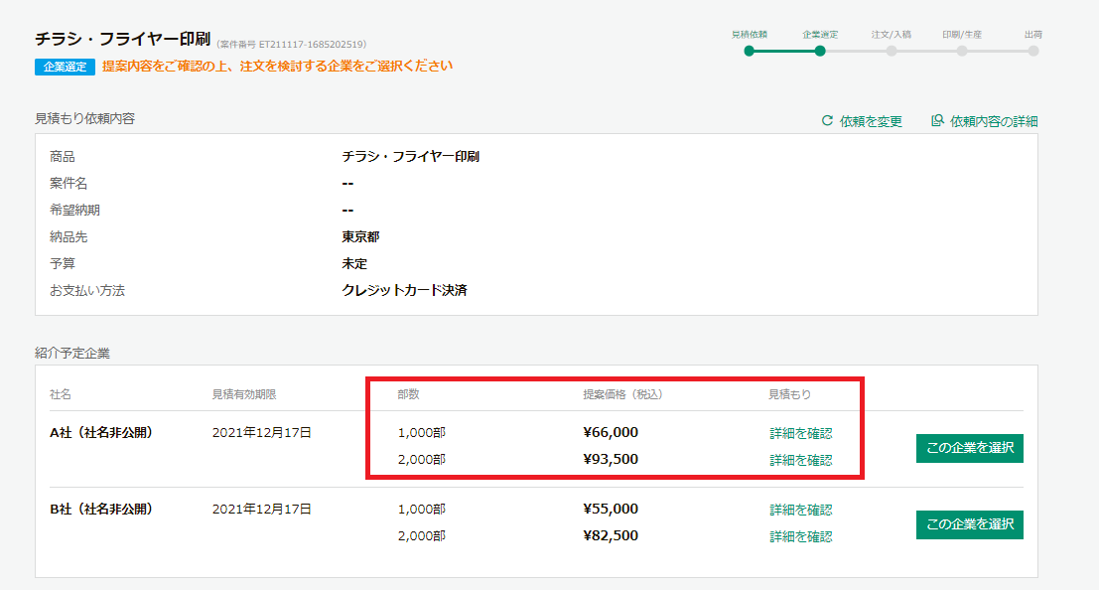Click the green progress bar between steps
This screenshot has width=1099, height=590.
784,51
